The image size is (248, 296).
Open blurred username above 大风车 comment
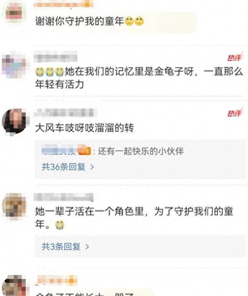[65, 113]
